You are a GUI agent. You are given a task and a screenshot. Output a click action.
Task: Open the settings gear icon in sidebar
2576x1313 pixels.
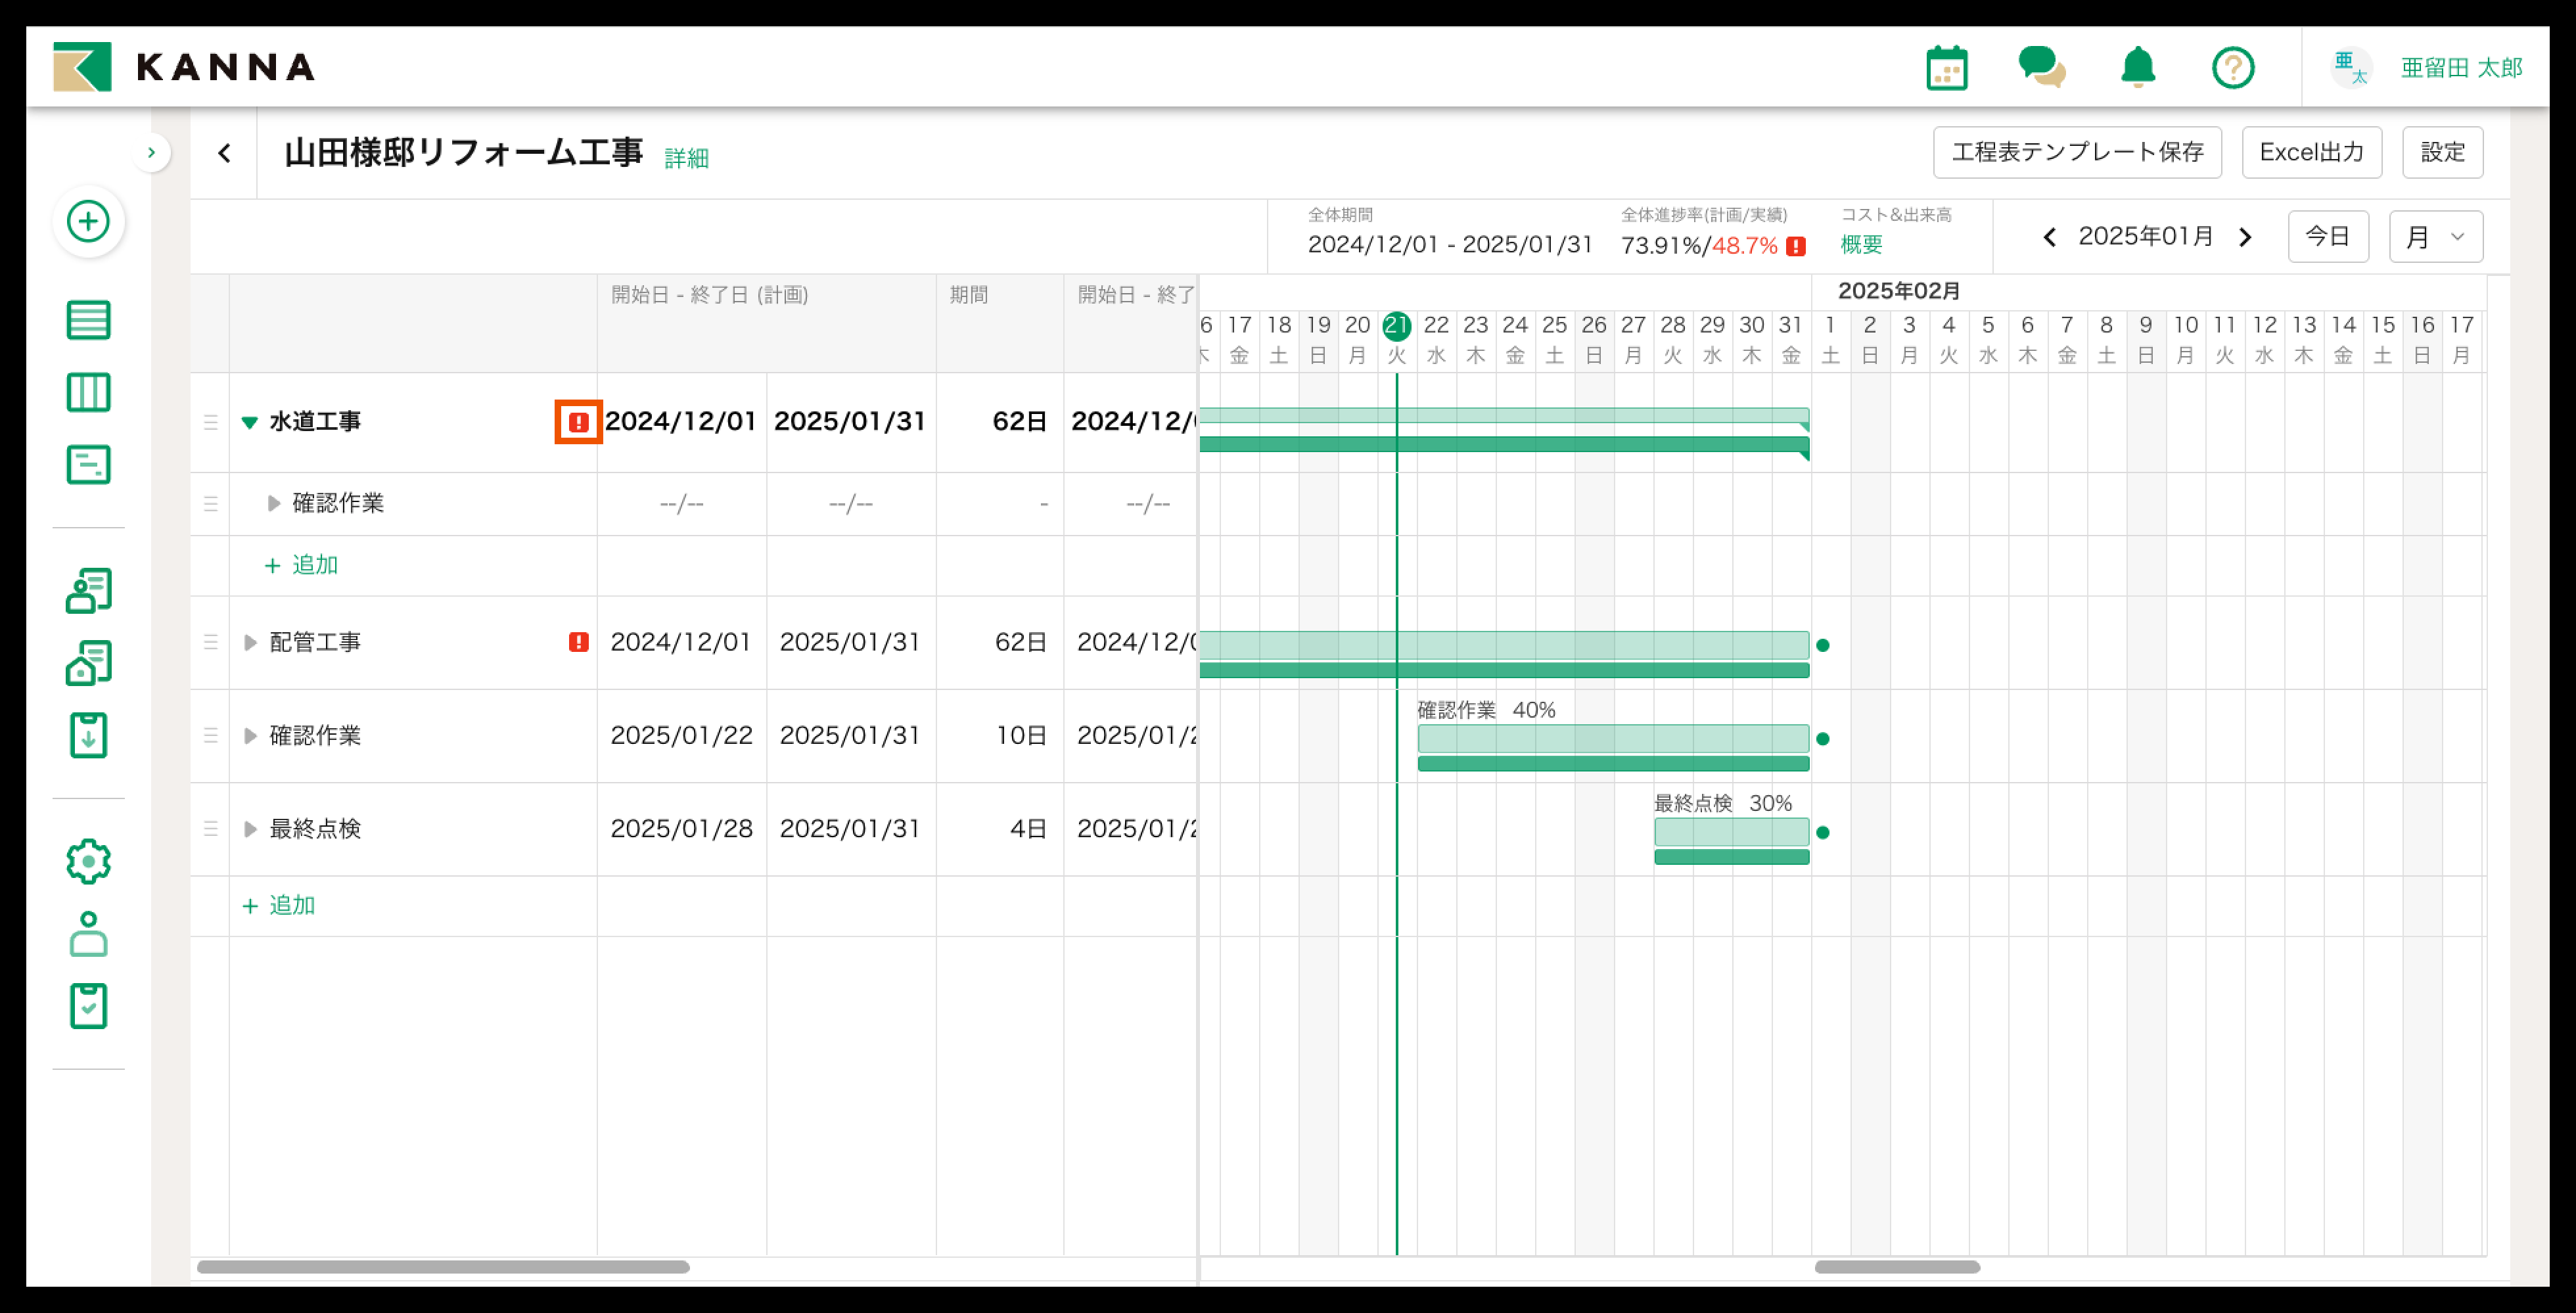pyautogui.click(x=88, y=861)
